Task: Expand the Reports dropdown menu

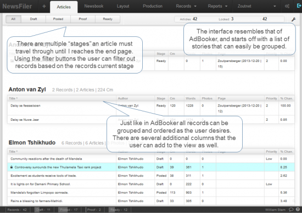Action: (x=217, y=6)
